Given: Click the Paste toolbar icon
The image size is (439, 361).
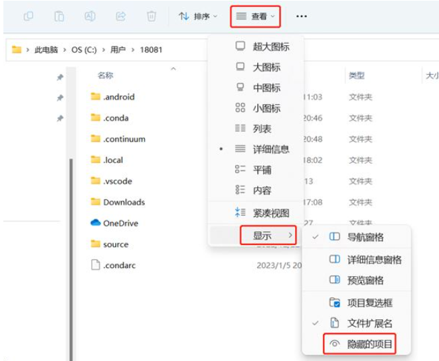Looking at the screenshot, I should tap(59, 16).
